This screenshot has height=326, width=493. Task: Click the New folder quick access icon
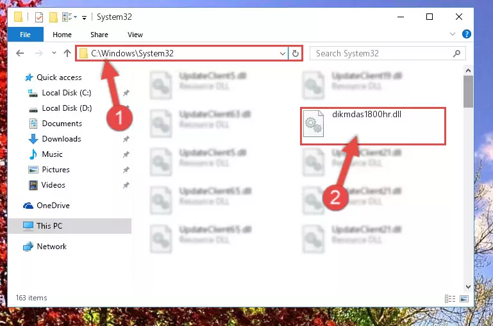(x=53, y=17)
